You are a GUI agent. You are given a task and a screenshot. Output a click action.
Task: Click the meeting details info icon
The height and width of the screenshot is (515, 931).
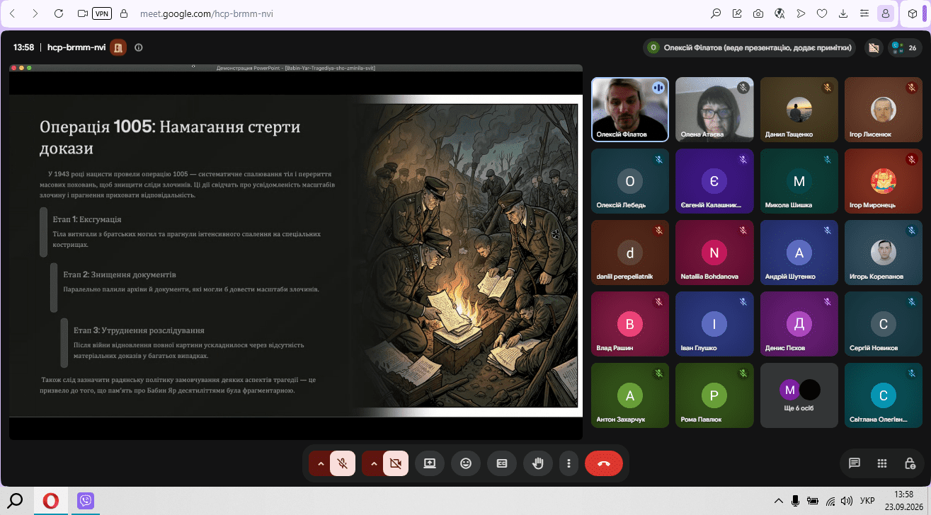pos(139,48)
